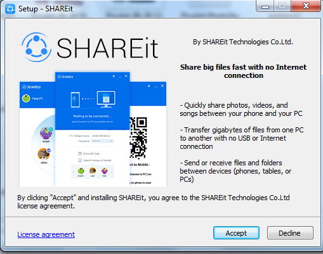Click the 'Quickly share photos, videos' bullet

tap(241, 109)
